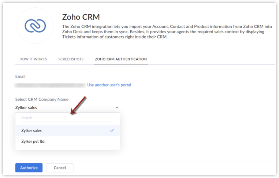Click the blurred email address field
The width and height of the screenshot is (279, 178).
pyautogui.click(x=50, y=85)
